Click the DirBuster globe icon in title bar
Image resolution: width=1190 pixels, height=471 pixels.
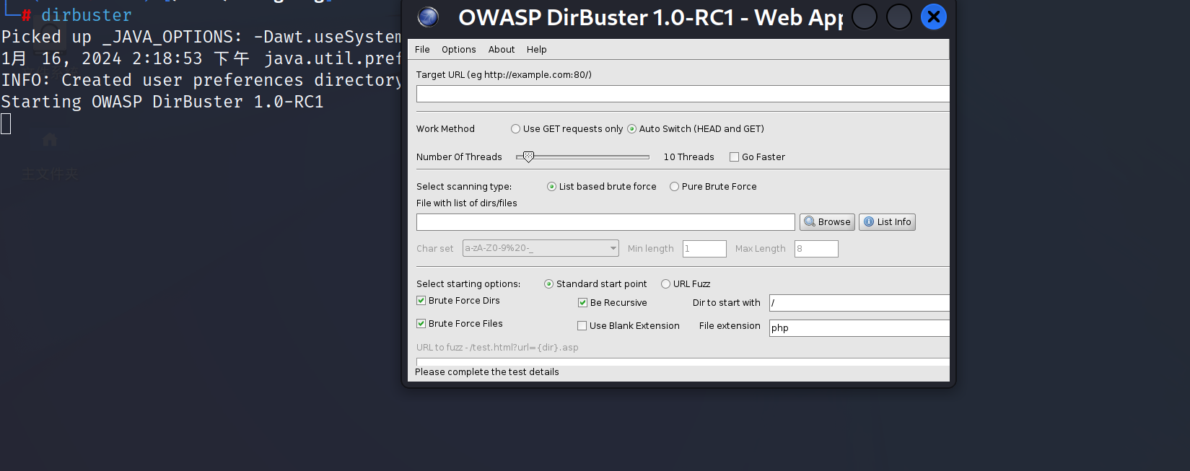click(x=428, y=17)
